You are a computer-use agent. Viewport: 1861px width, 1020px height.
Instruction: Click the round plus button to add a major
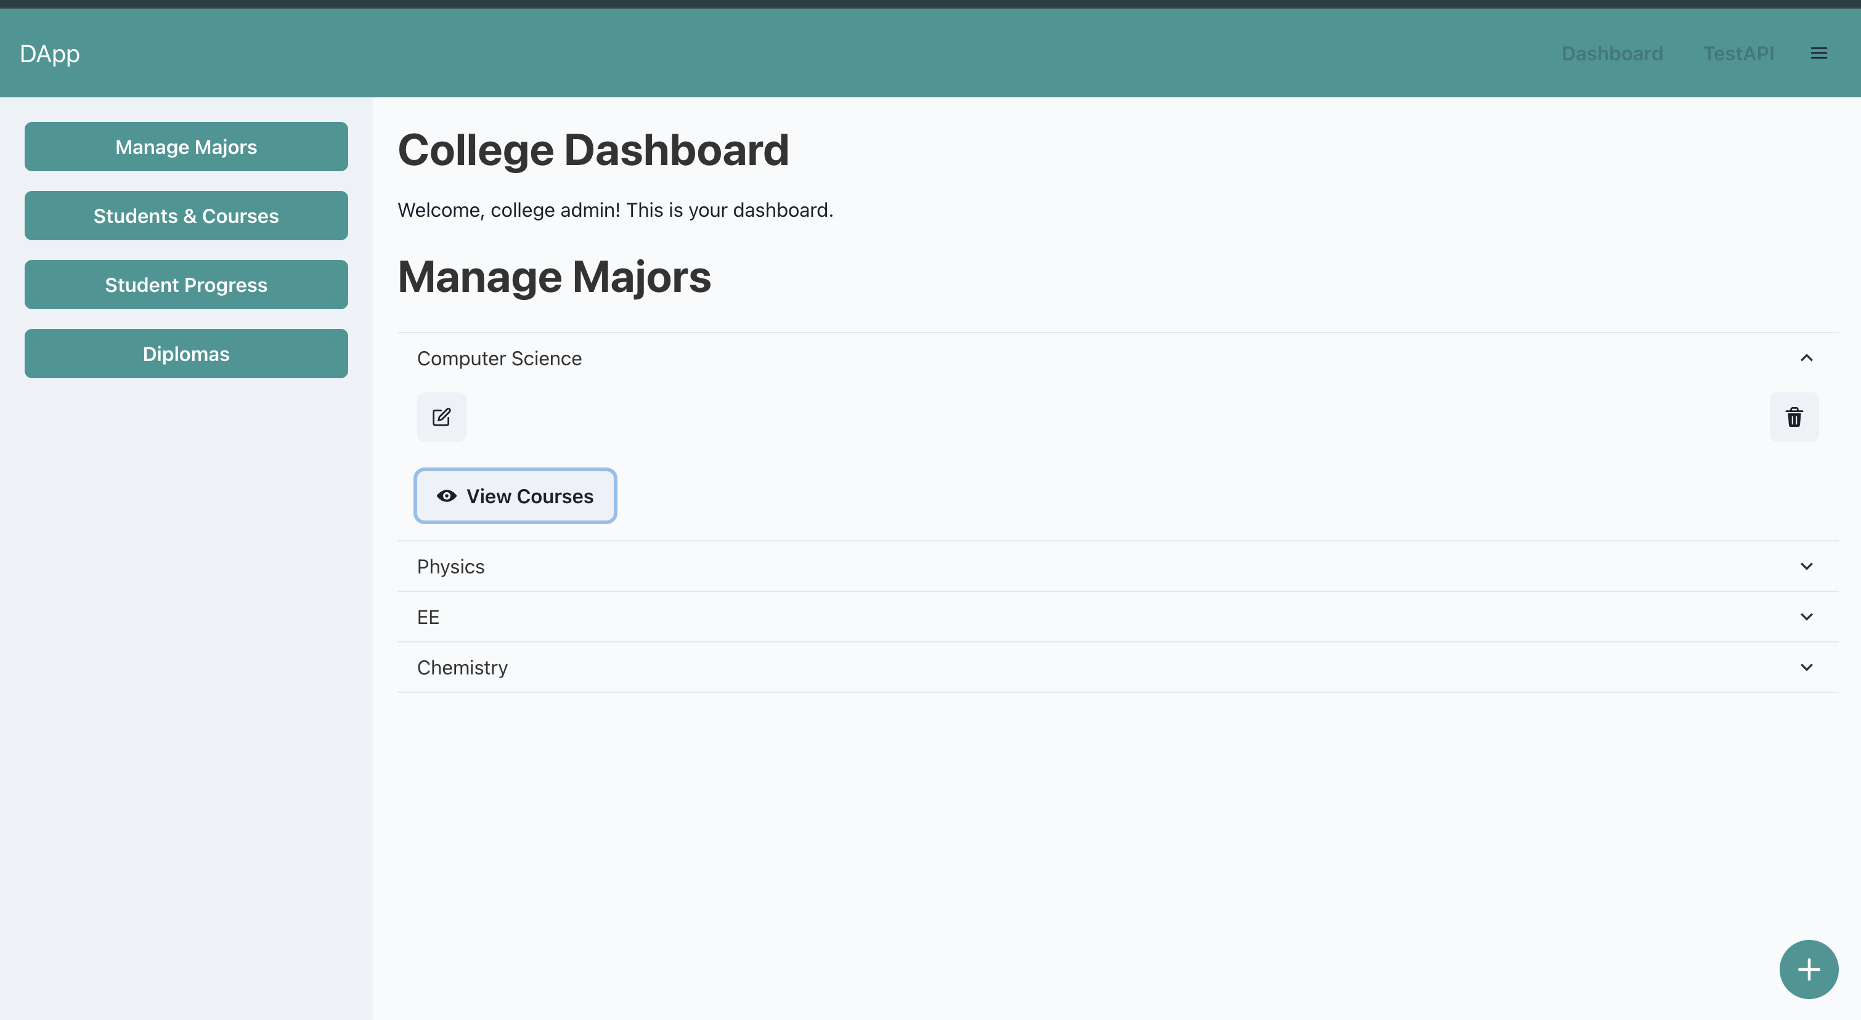[x=1808, y=969]
